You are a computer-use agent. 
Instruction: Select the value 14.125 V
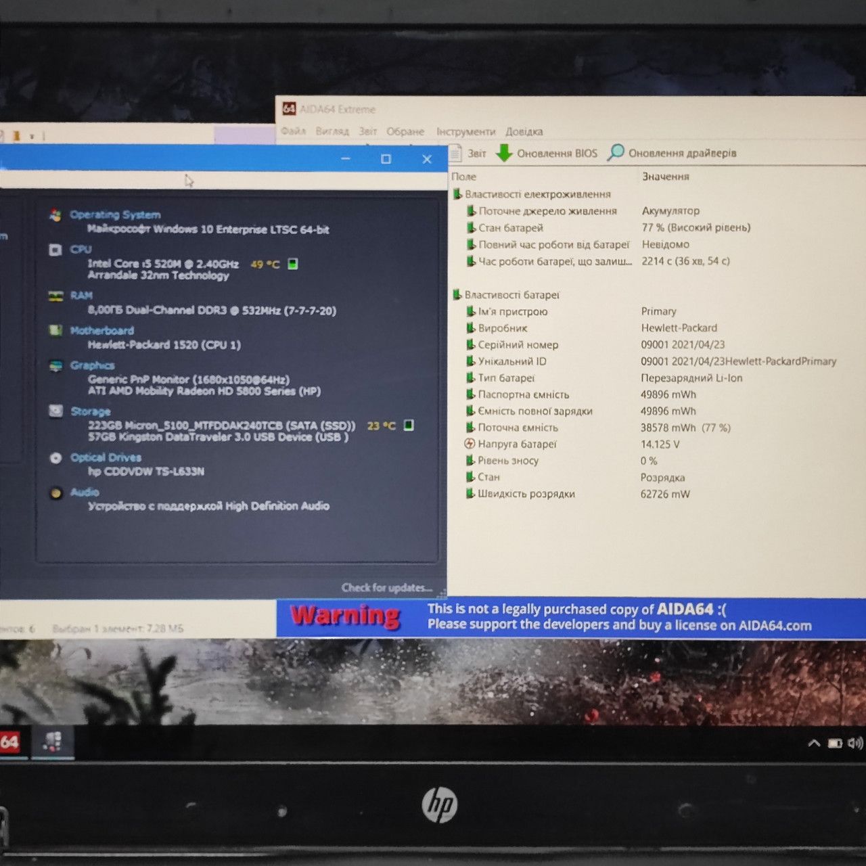[x=660, y=445]
